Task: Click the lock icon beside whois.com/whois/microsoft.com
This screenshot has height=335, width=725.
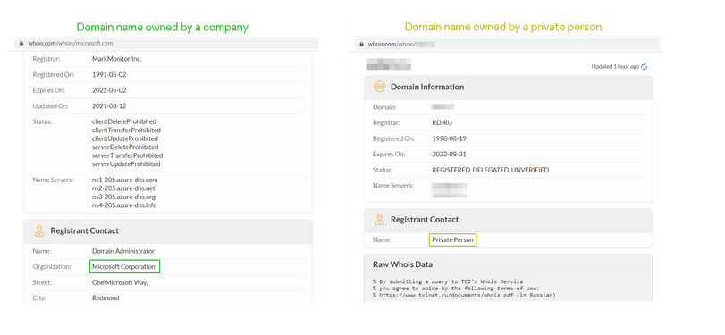Action: pyautogui.click(x=21, y=44)
